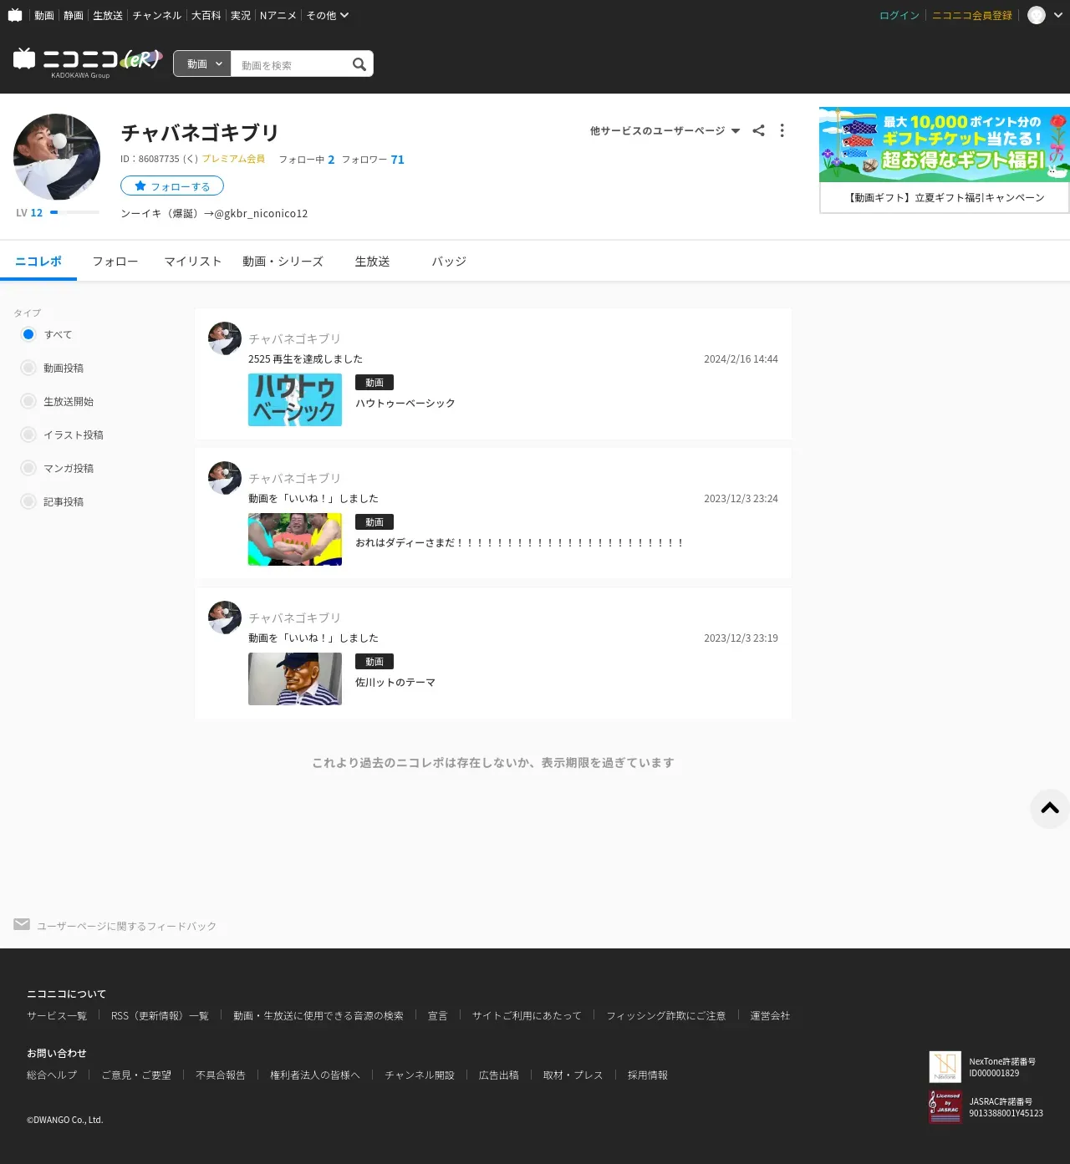Open the three-dot more options menu
Screen dimensions: 1070x1164
782,130
